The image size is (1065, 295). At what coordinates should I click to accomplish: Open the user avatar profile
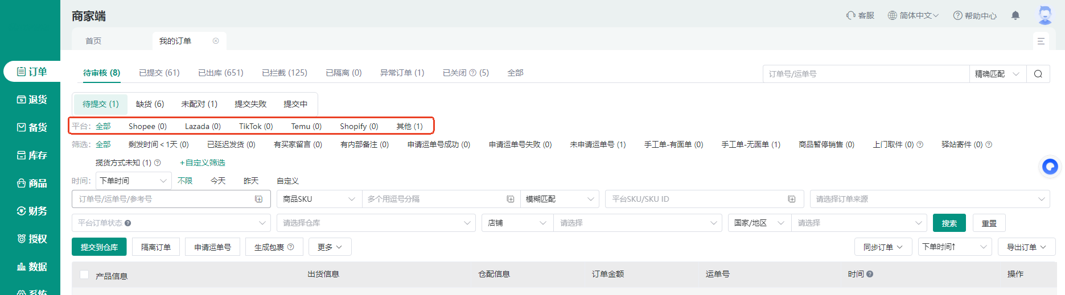tap(1045, 15)
